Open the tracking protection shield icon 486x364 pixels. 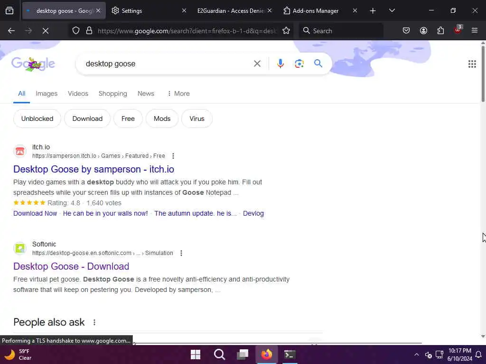pyautogui.click(x=76, y=31)
